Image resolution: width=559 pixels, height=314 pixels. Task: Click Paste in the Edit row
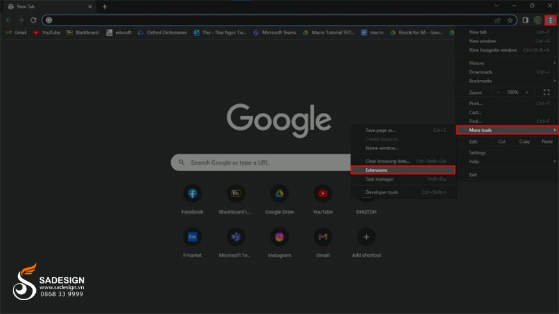pos(547,141)
